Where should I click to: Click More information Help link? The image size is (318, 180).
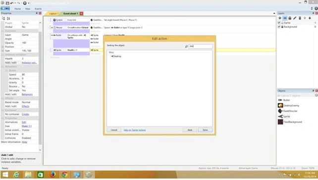pyautogui.click(x=24, y=142)
